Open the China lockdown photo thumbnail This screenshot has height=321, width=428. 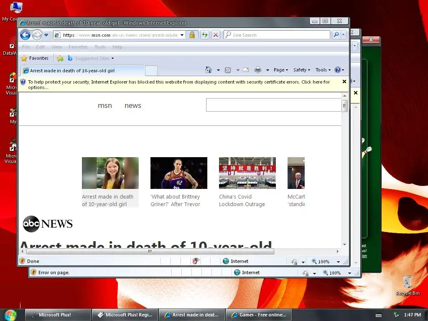[247, 173]
